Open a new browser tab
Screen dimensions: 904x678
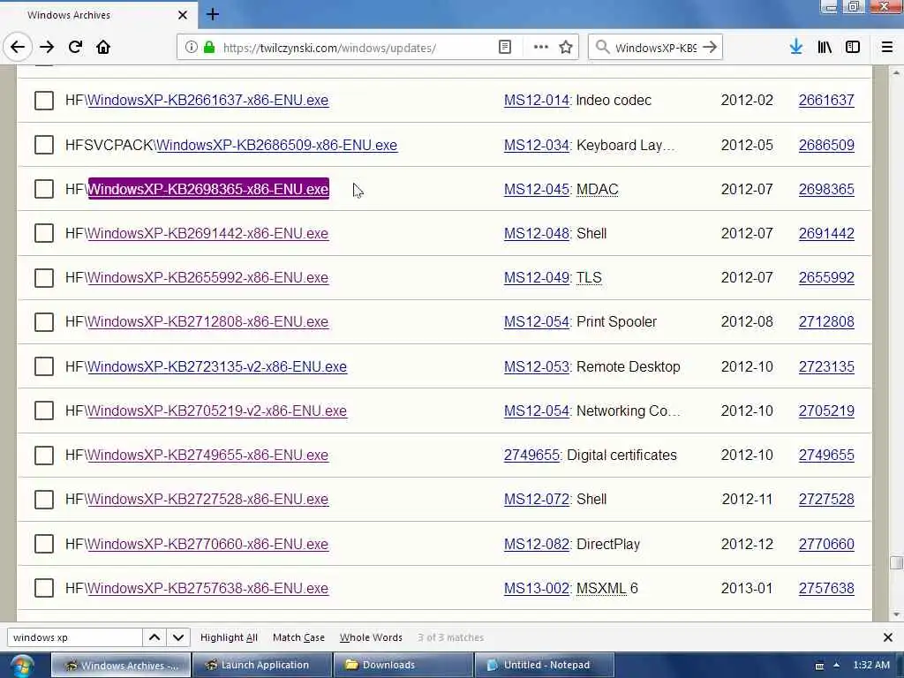pyautogui.click(x=213, y=14)
